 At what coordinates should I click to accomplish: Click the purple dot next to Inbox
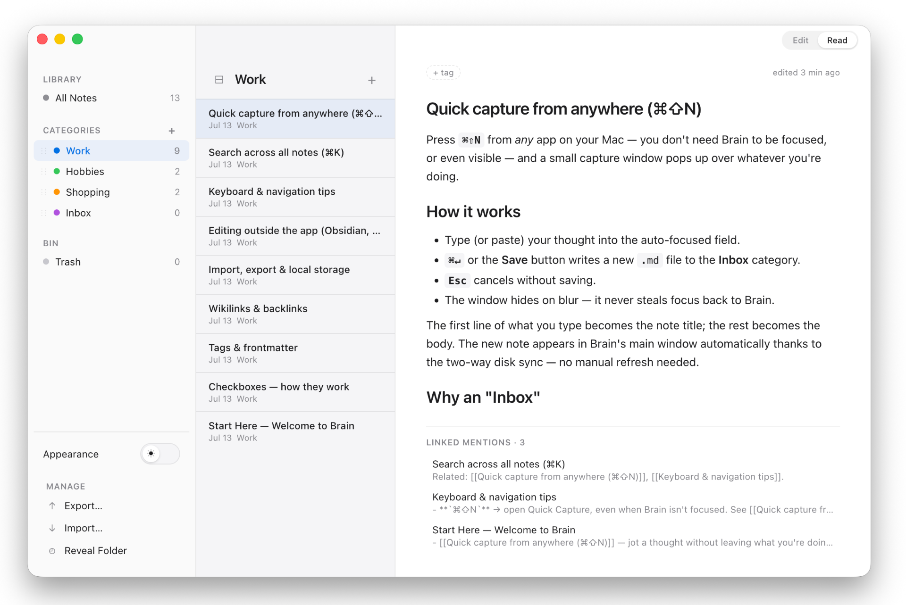coord(57,213)
